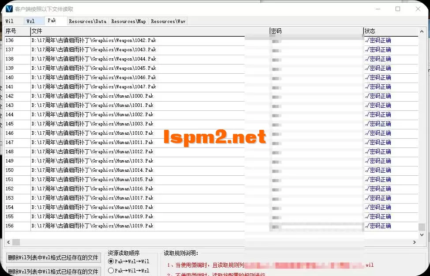Click the 密码 column header
This screenshot has width=430, height=276.
(317, 31)
